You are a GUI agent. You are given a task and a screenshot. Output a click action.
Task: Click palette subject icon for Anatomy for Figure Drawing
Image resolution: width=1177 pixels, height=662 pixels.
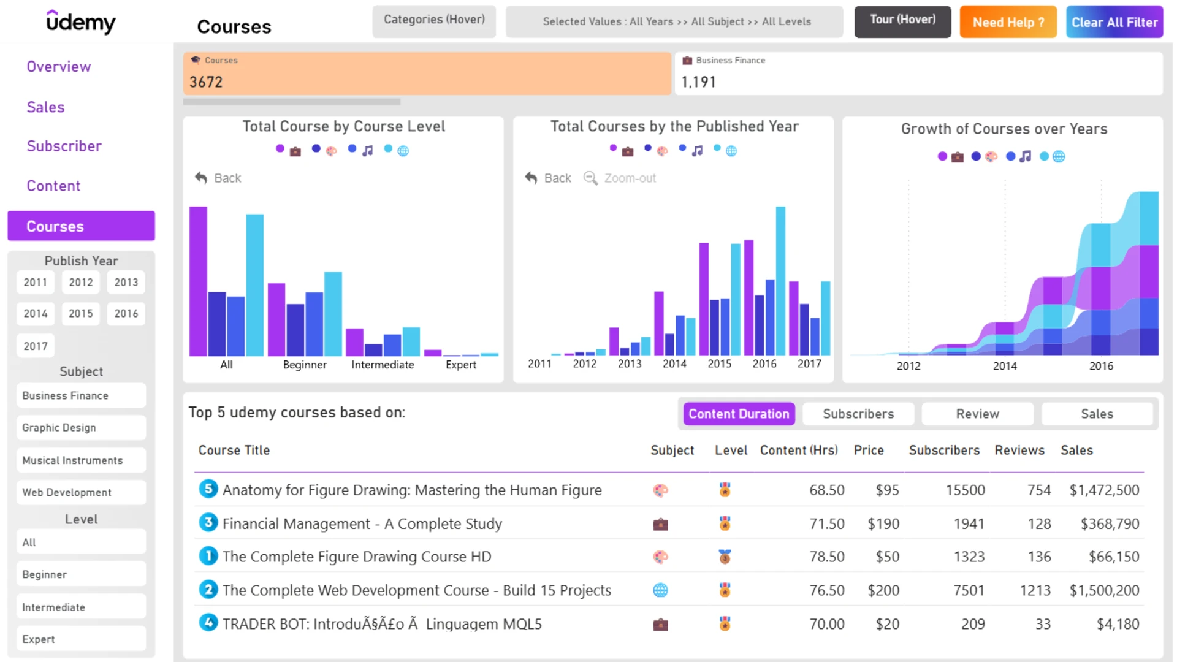[x=660, y=490]
